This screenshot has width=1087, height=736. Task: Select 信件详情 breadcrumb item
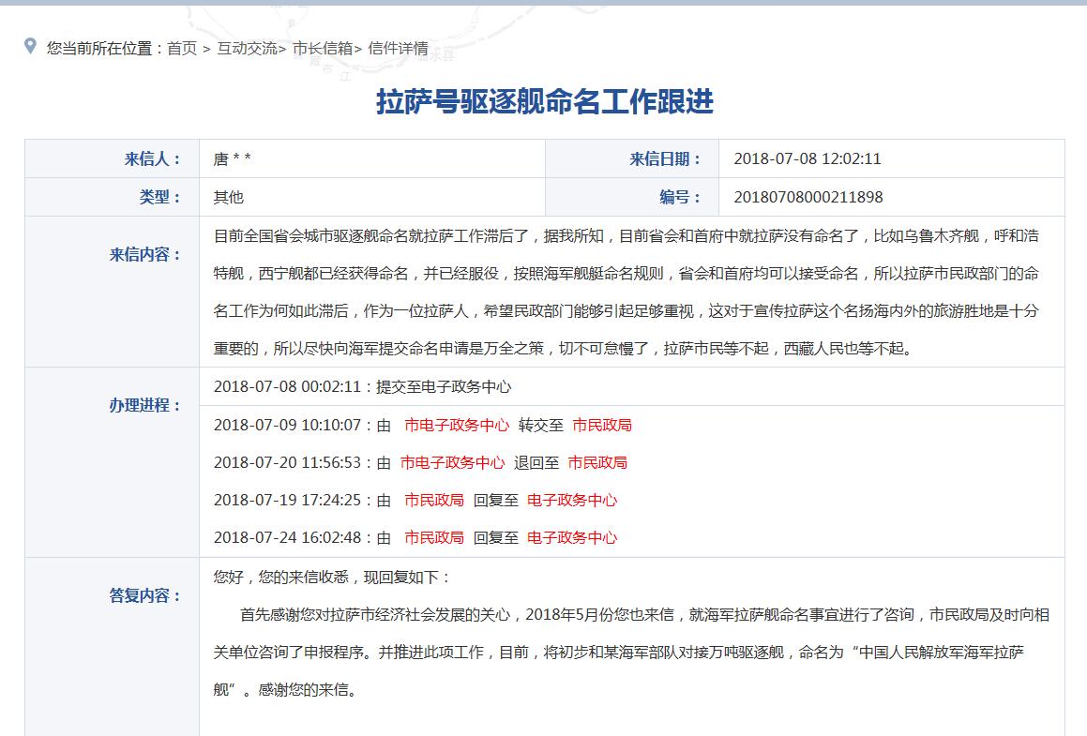[398, 49]
